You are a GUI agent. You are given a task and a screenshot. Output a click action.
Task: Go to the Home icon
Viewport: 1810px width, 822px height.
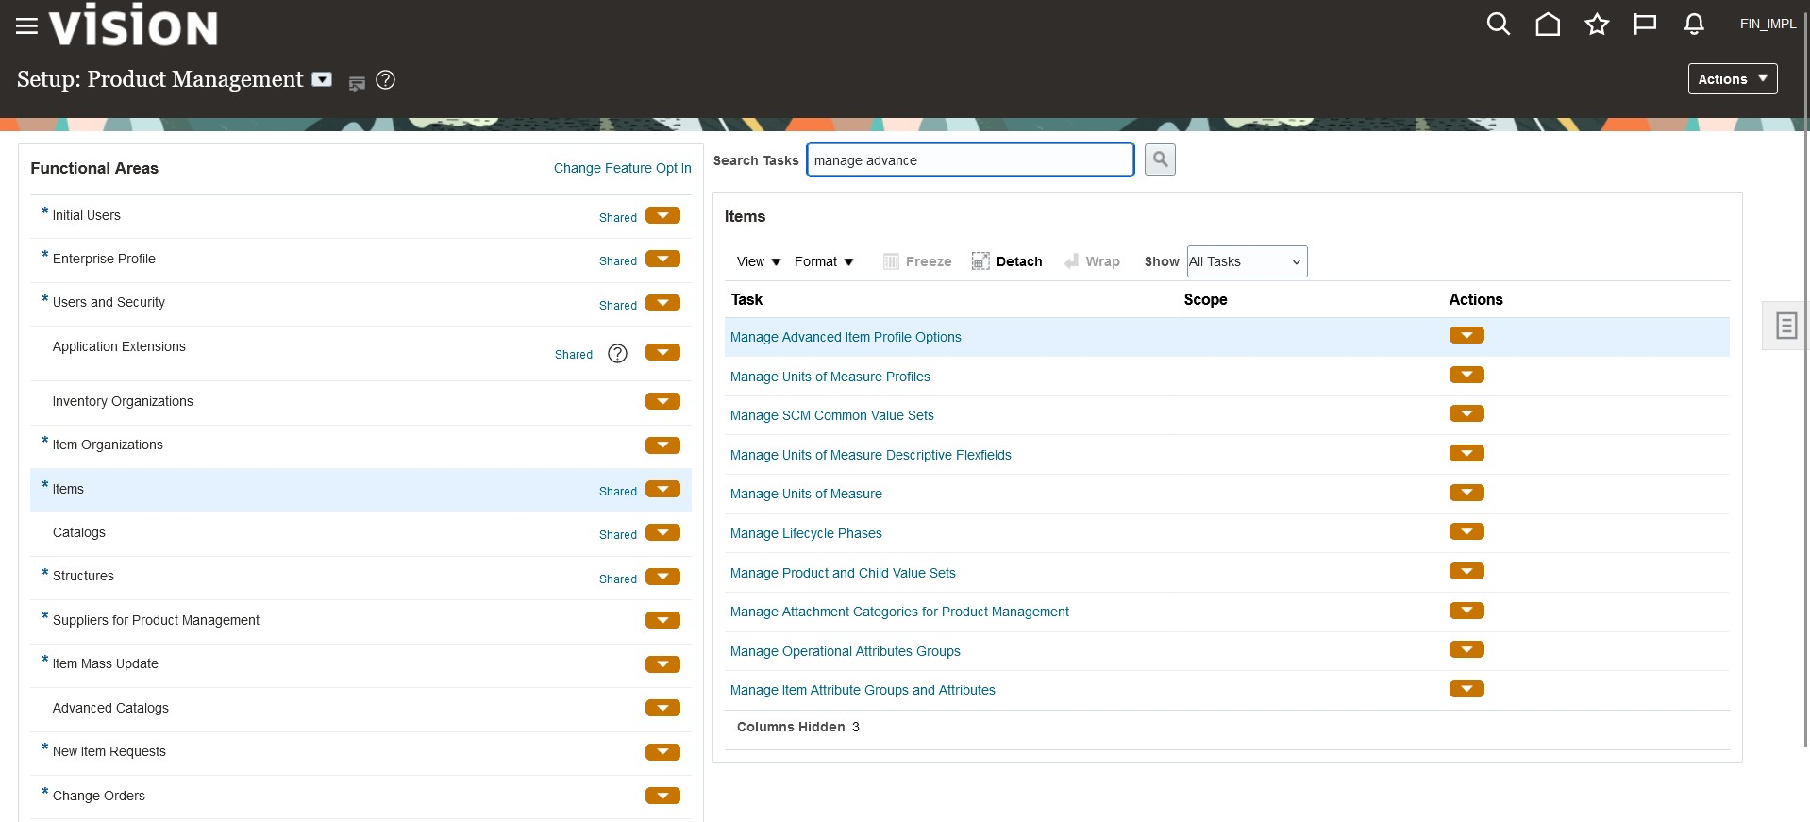[x=1548, y=25]
